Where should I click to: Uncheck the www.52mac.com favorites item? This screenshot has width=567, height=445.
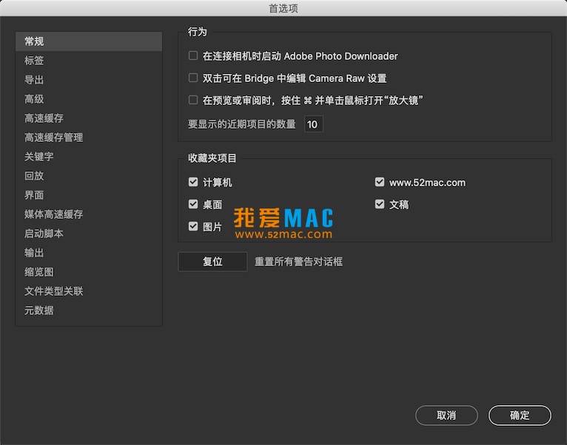click(380, 182)
